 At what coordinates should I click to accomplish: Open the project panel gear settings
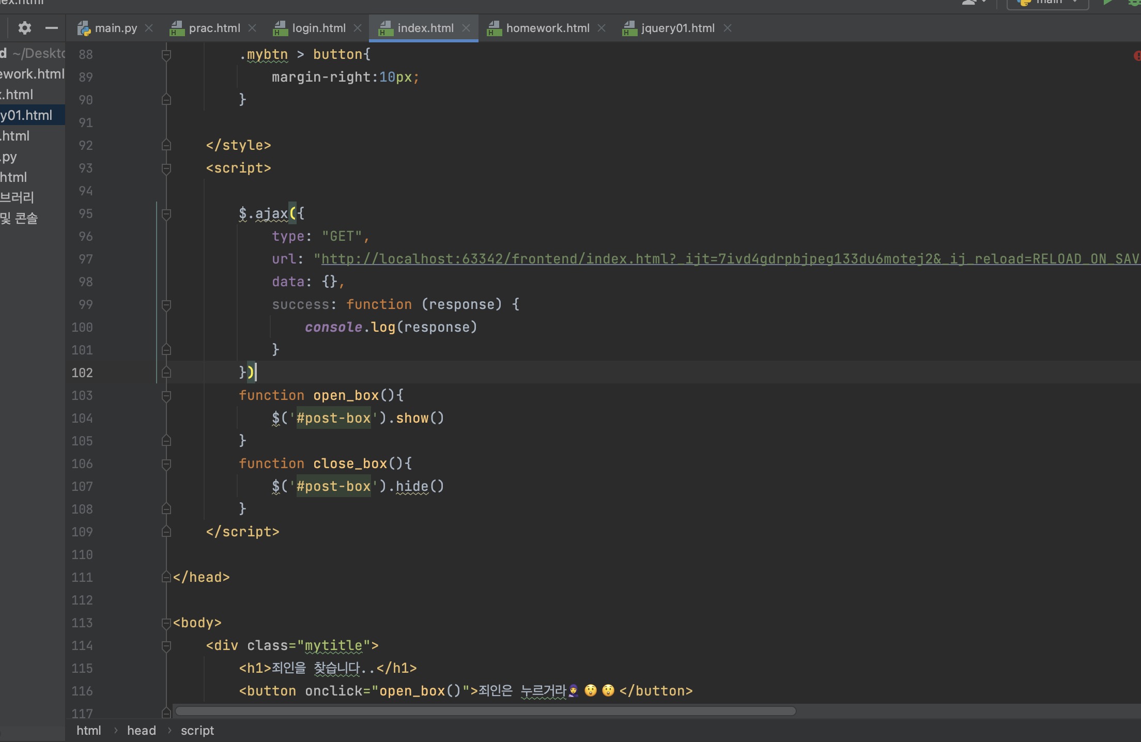[24, 28]
